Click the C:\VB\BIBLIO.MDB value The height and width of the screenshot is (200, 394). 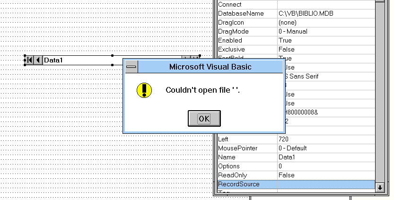pos(306,13)
